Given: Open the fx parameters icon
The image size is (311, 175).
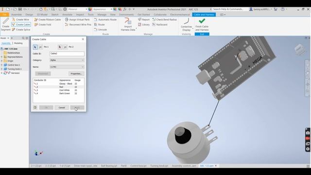Looking at the screenshot, I should tap(125, 9).
